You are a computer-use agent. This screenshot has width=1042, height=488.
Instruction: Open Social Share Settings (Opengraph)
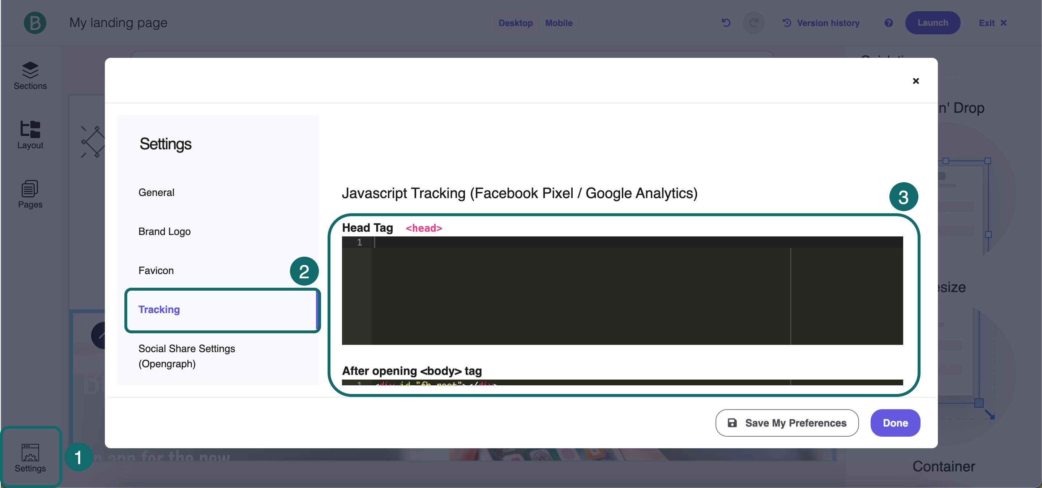pos(187,356)
